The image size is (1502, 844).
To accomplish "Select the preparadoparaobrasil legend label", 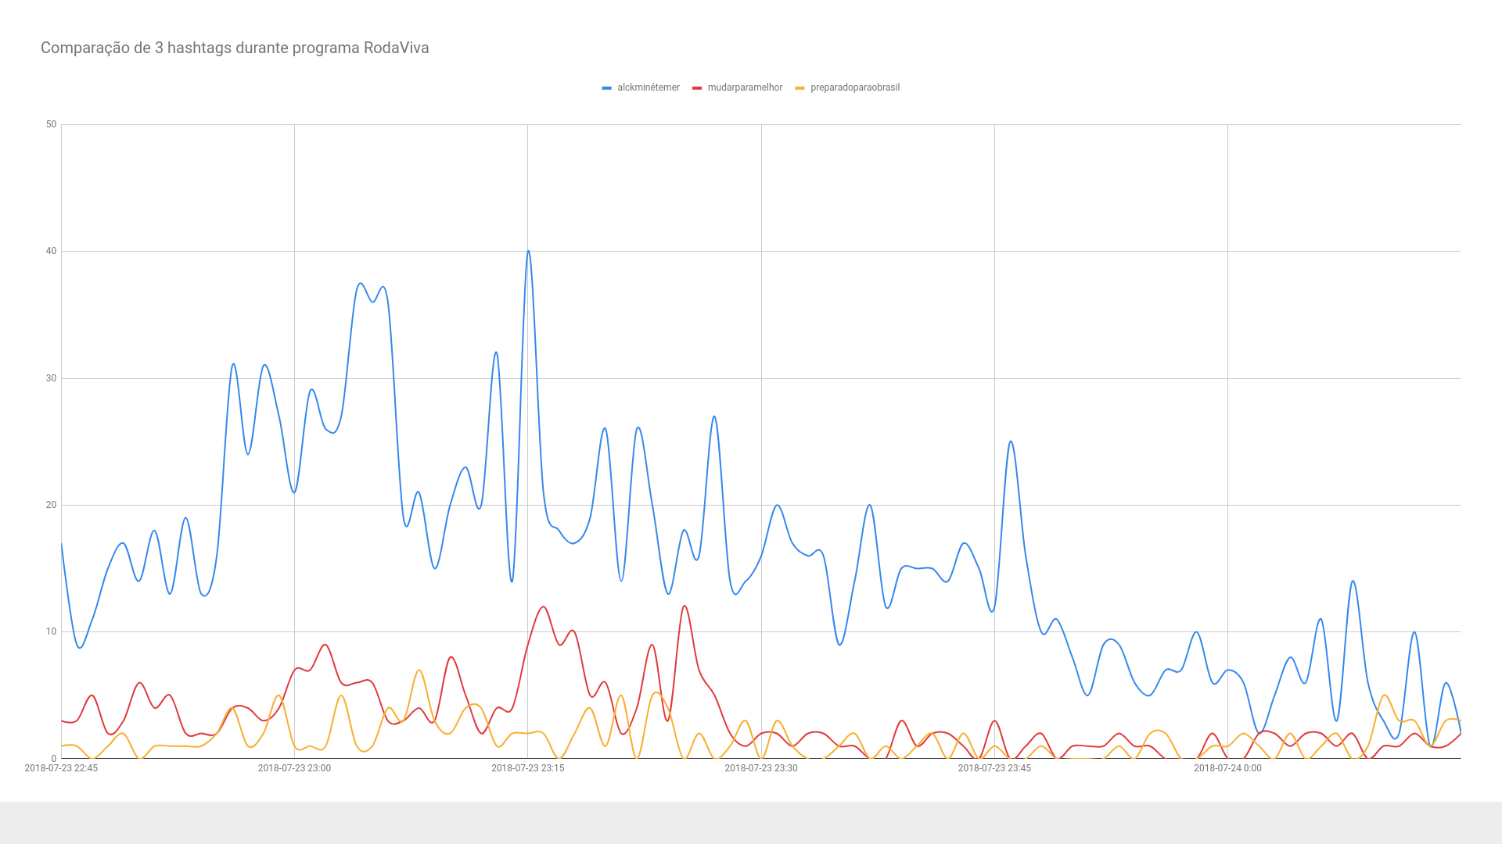I will (855, 88).
